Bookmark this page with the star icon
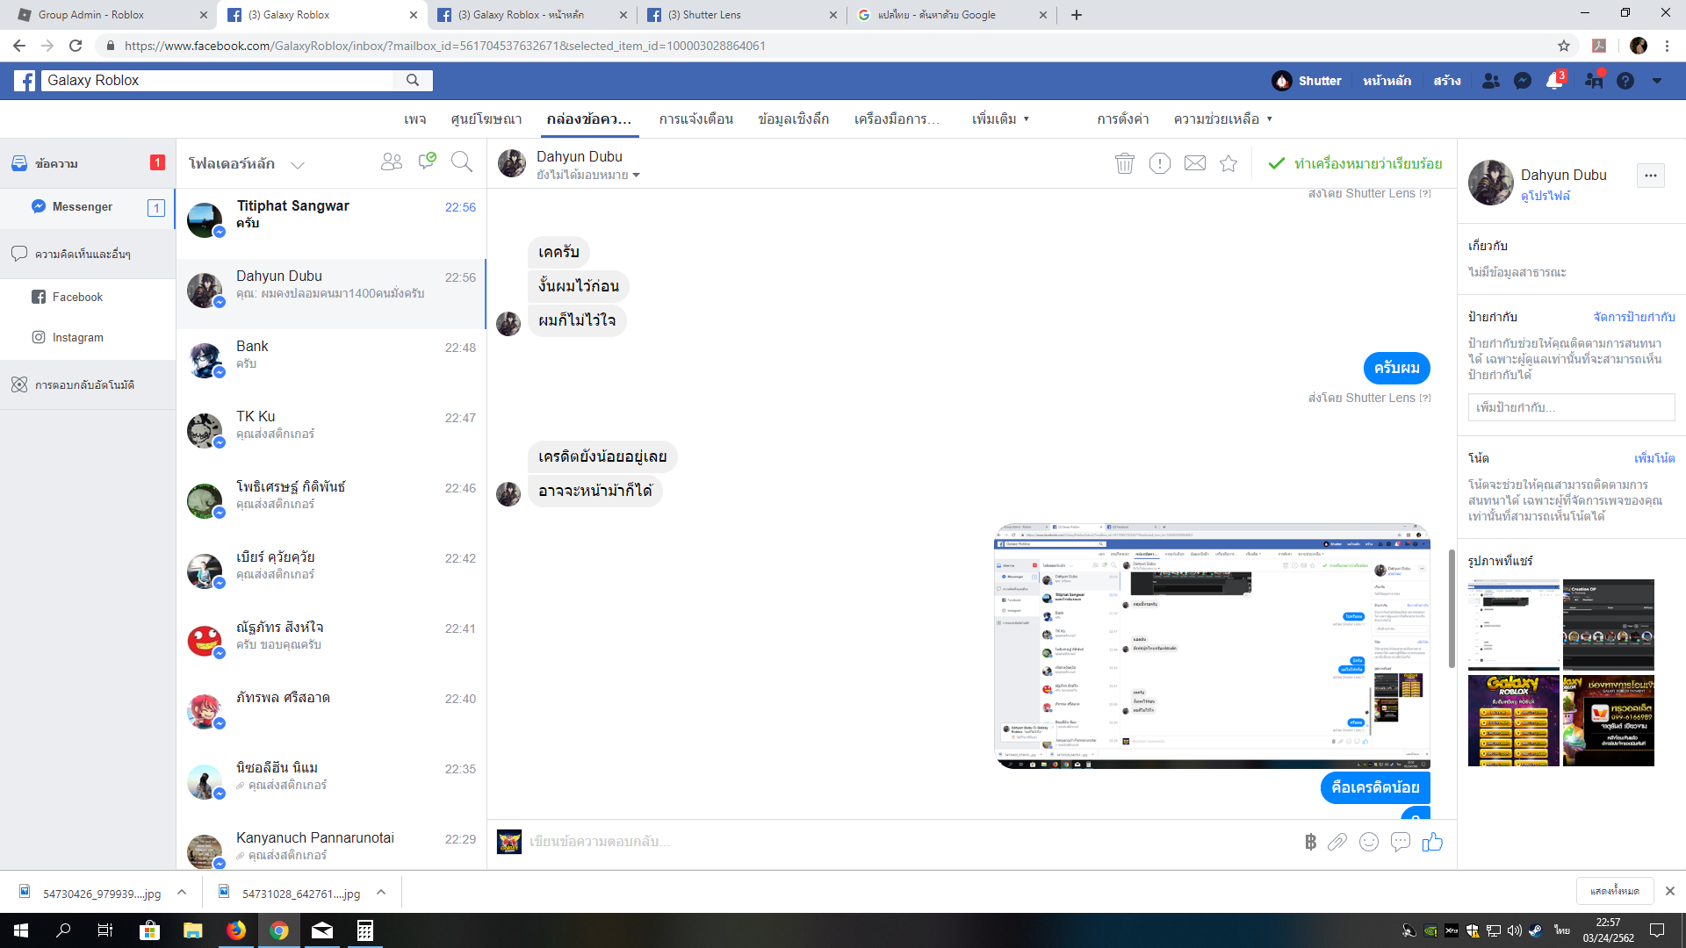 pyautogui.click(x=1564, y=46)
